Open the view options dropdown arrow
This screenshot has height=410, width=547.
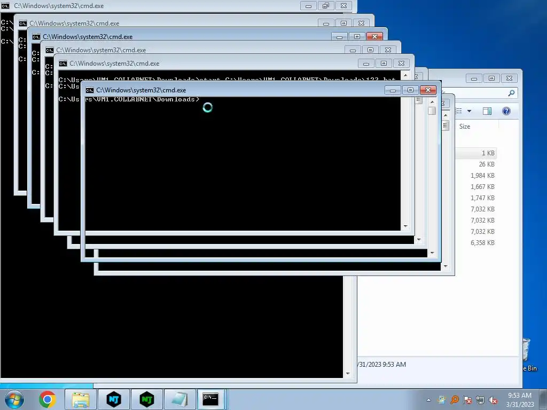click(469, 111)
